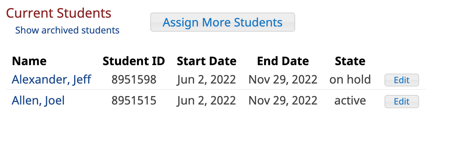Click the on hold state value
473x145 pixels.
pos(350,79)
